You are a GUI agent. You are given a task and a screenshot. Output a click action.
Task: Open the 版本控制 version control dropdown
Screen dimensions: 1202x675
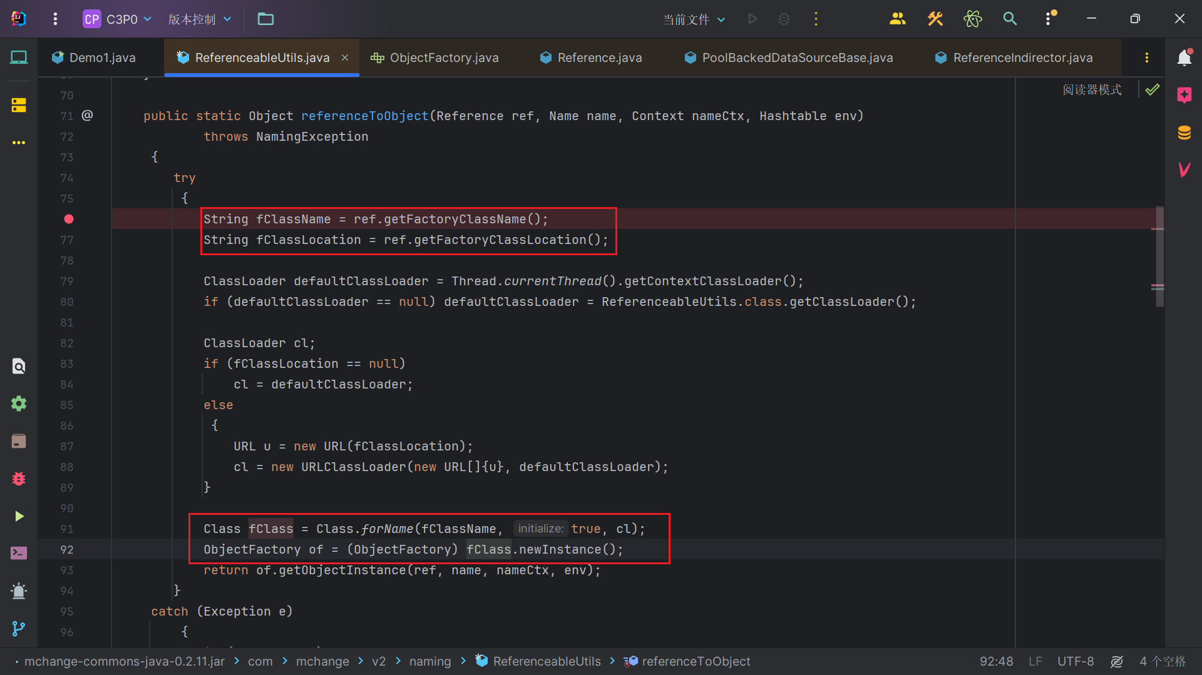200,19
